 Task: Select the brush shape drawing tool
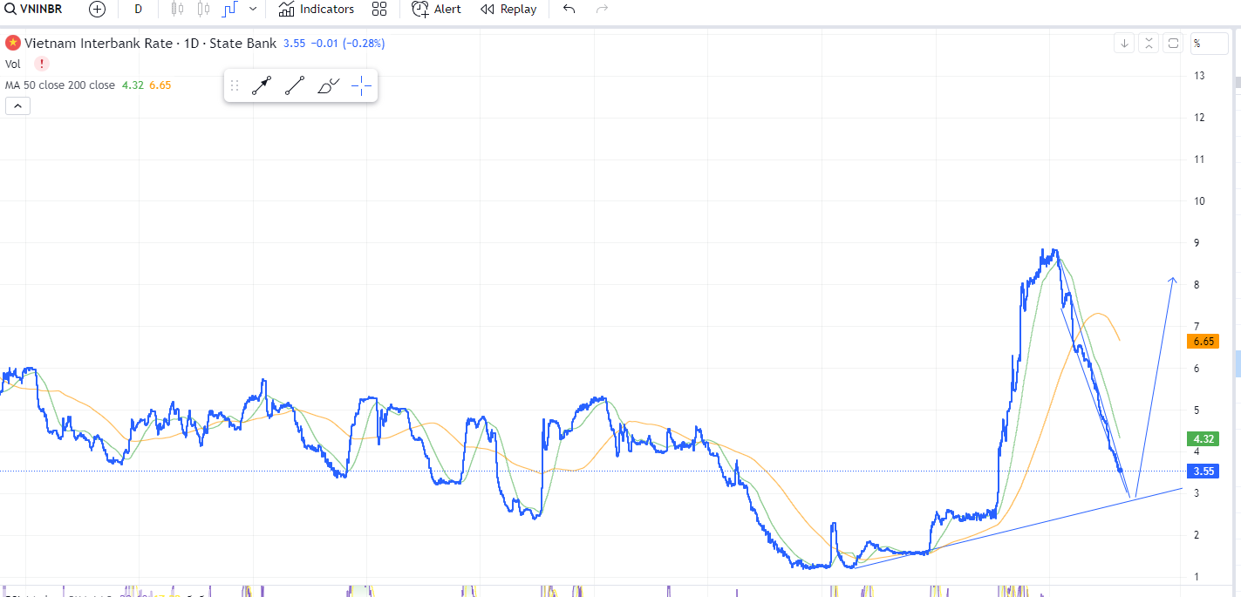[x=328, y=85]
